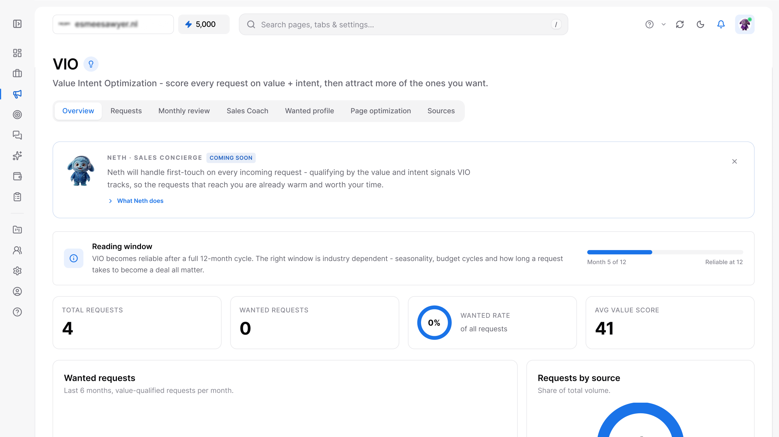
Task: Switch to the Page optimization tab
Action: point(381,111)
